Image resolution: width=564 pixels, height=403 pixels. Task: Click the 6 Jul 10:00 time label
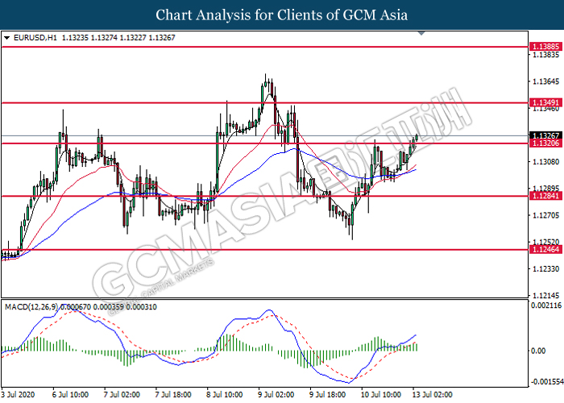70,395
